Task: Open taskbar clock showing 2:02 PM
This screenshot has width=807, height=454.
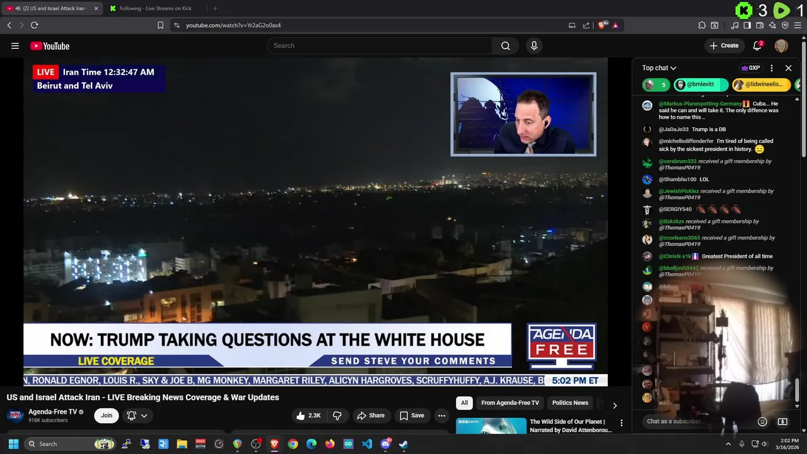Action: pos(788,444)
